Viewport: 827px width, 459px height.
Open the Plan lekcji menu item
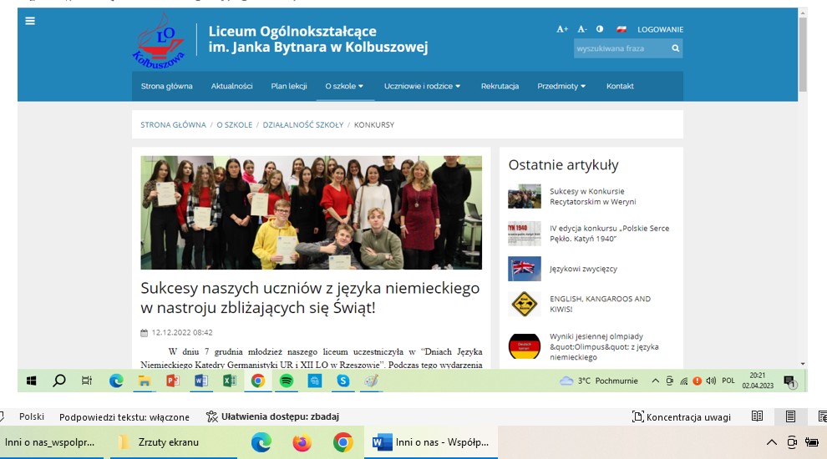click(289, 86)
